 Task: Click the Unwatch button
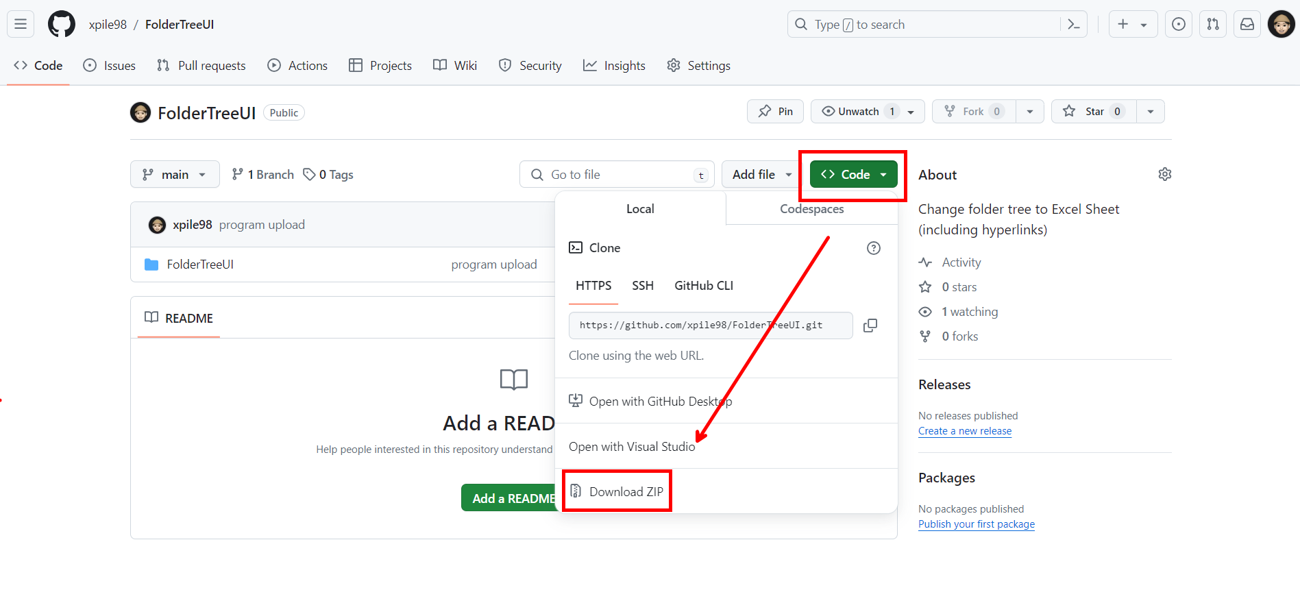pos(868,112)
